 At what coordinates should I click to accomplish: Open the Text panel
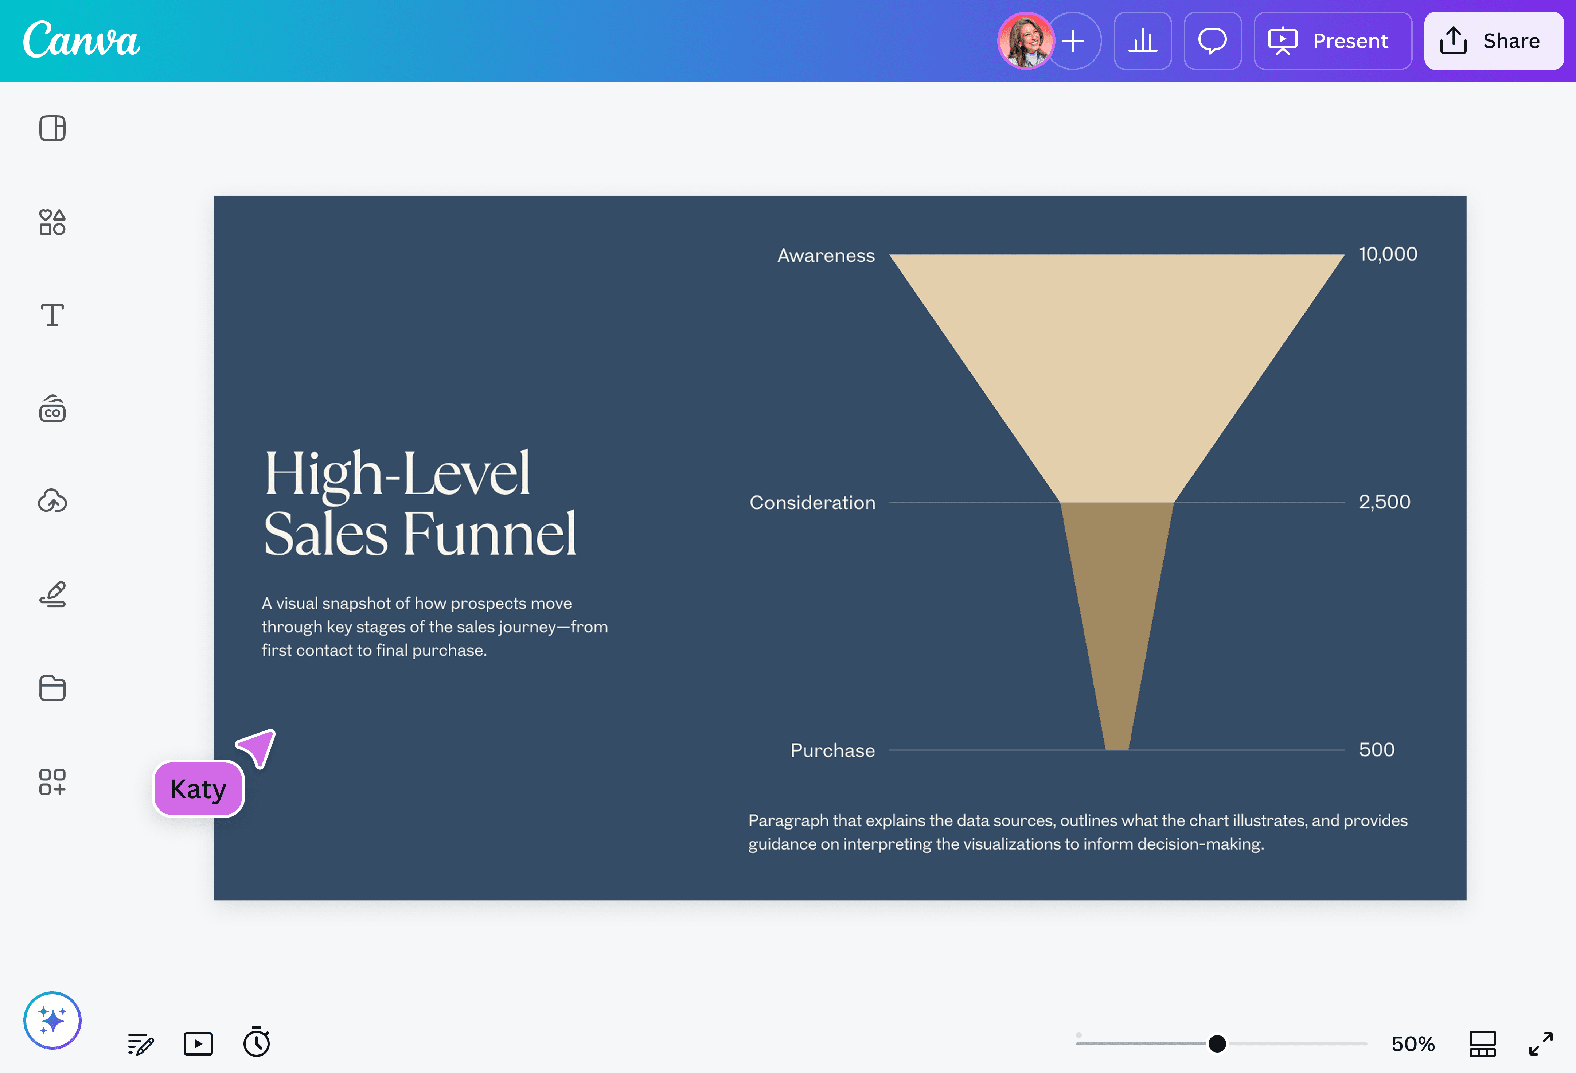click(x=52, y=315)
